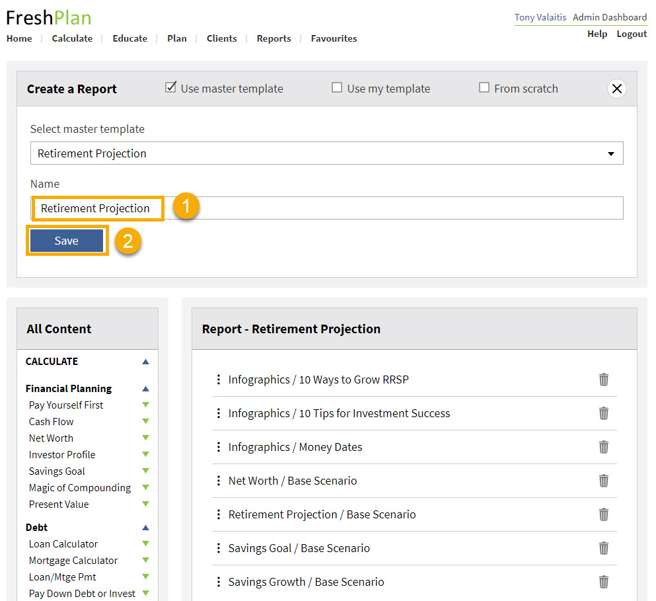Log out of FreshPlan
Viewport: 656px width, 601px height.
coord(632,34)
